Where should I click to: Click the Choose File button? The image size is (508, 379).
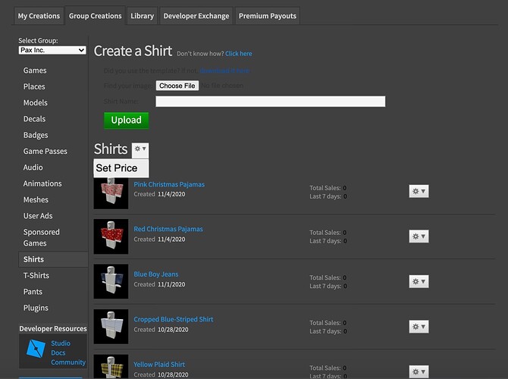coord(177,86)
